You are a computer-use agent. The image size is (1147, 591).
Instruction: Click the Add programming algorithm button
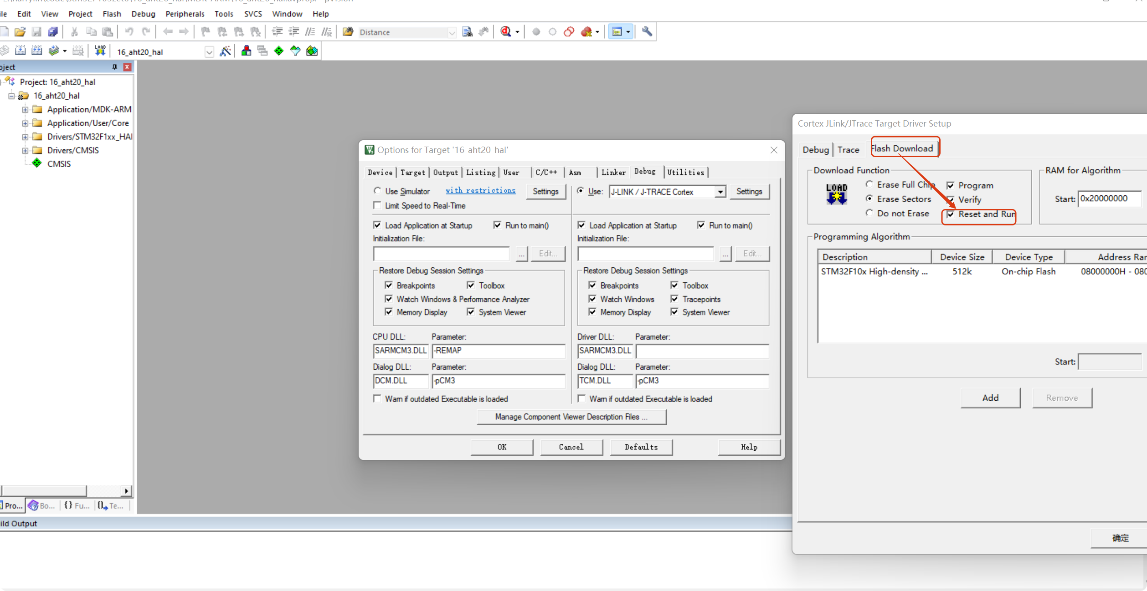pyautogui.click(x=990, y=397)
